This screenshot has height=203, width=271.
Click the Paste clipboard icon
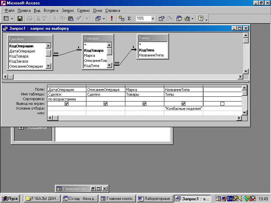71,19
